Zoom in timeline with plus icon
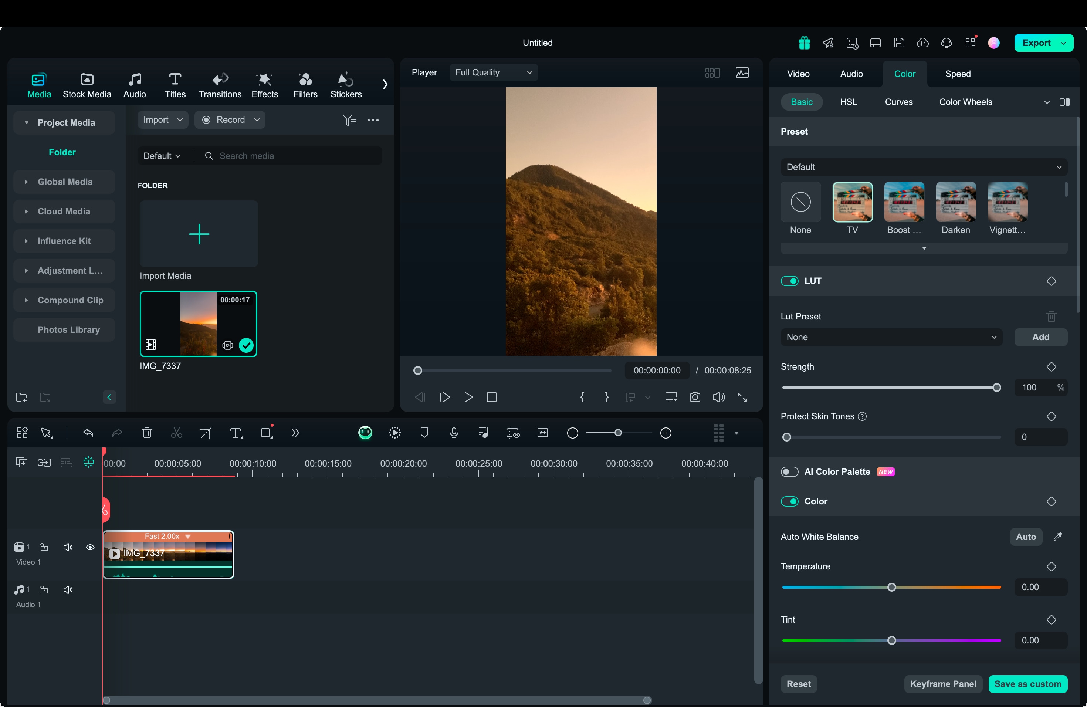 (x=666, y=433)
